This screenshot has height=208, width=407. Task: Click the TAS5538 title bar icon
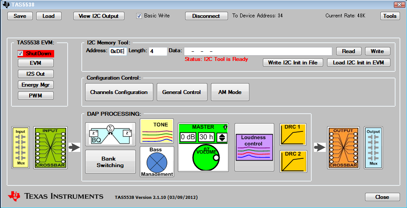6,4
